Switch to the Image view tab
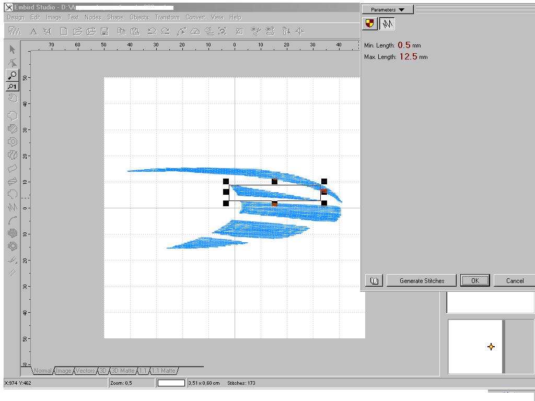535x401 pixels. coord(64,371)
